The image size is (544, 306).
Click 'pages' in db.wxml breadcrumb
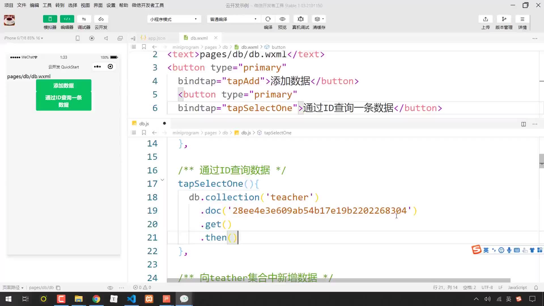point(211,47)
